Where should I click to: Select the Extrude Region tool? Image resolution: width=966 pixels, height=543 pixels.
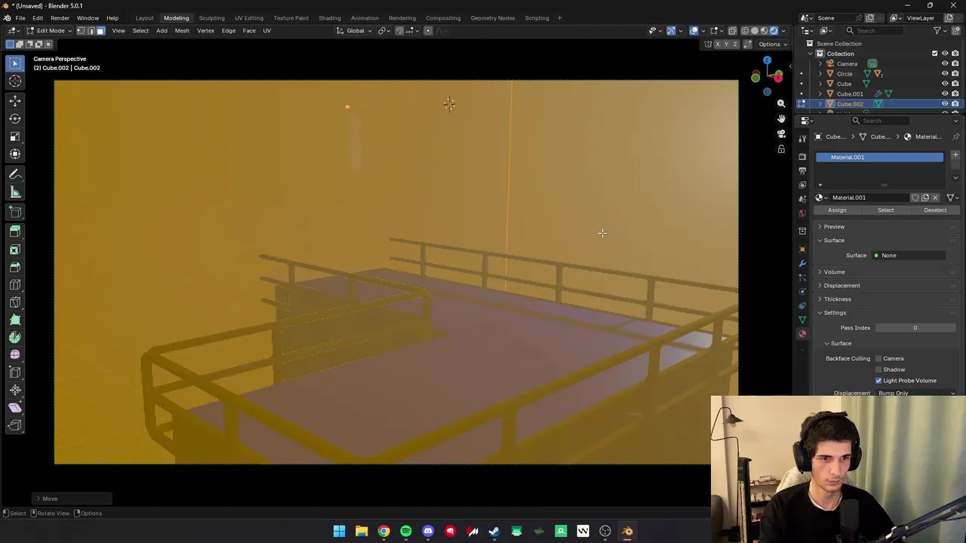[x=15, y=232]
